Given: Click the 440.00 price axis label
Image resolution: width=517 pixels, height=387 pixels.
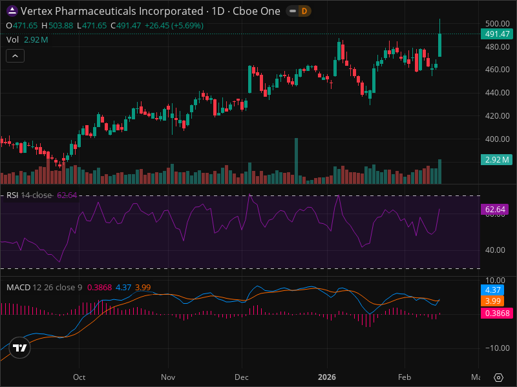Looking at the screenshot, I should click(497, 93).
